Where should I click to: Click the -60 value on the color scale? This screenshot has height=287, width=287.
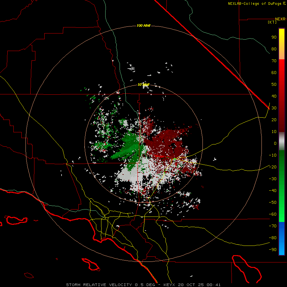pyautogui.click(x=273, y=214)
